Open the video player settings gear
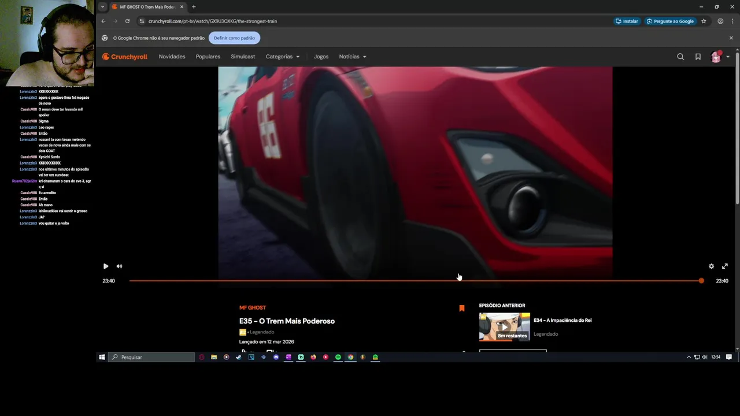 tap(711, 266)
